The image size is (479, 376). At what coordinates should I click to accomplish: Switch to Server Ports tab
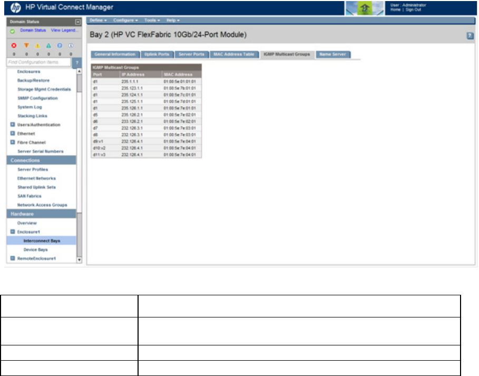(191, 54)
